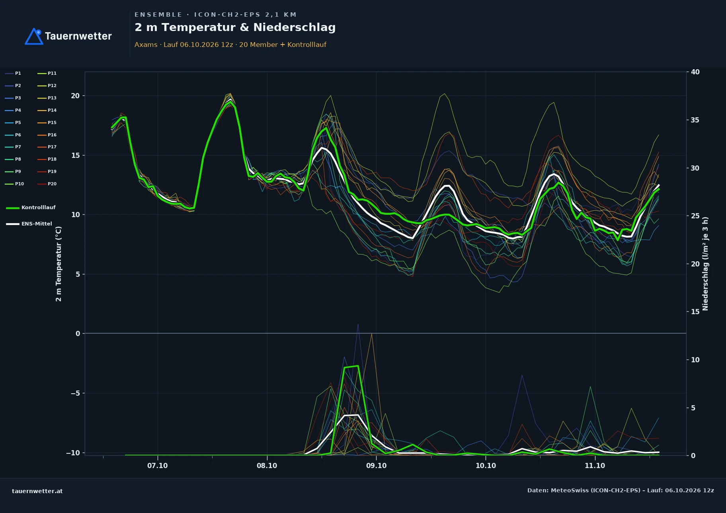Viewport: 726px width, 513px height.
Task: Select the P14 legend entry
Action: pyautogui.click(x=47, y=110)
